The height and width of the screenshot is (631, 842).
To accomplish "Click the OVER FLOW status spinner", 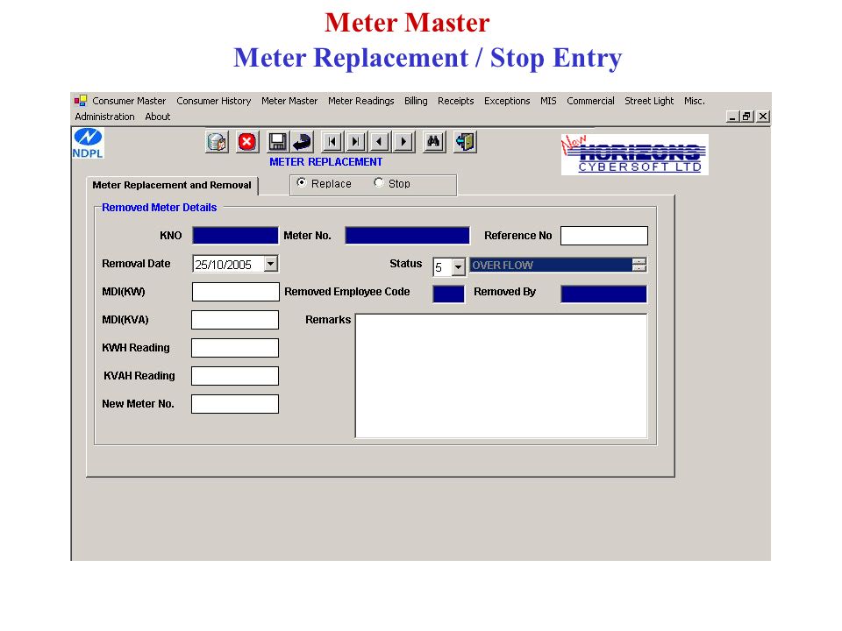I will click(639, 265).
